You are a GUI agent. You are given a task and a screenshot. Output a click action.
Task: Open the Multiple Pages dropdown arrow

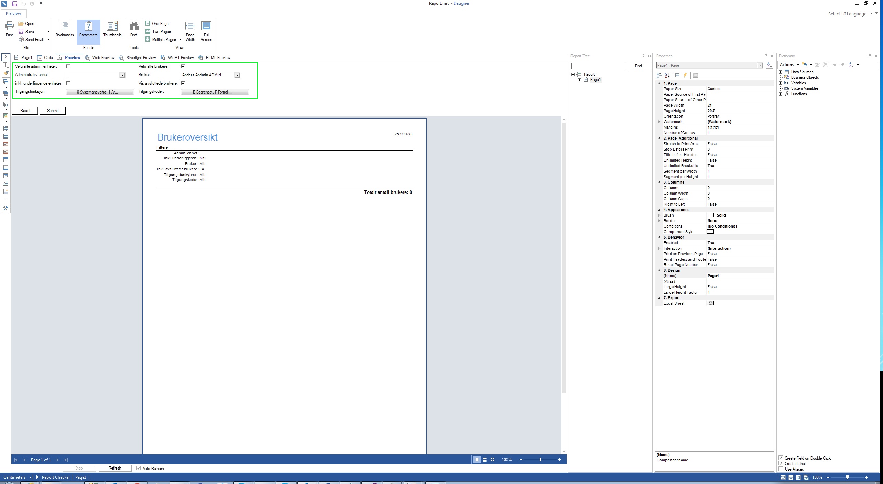181,40
